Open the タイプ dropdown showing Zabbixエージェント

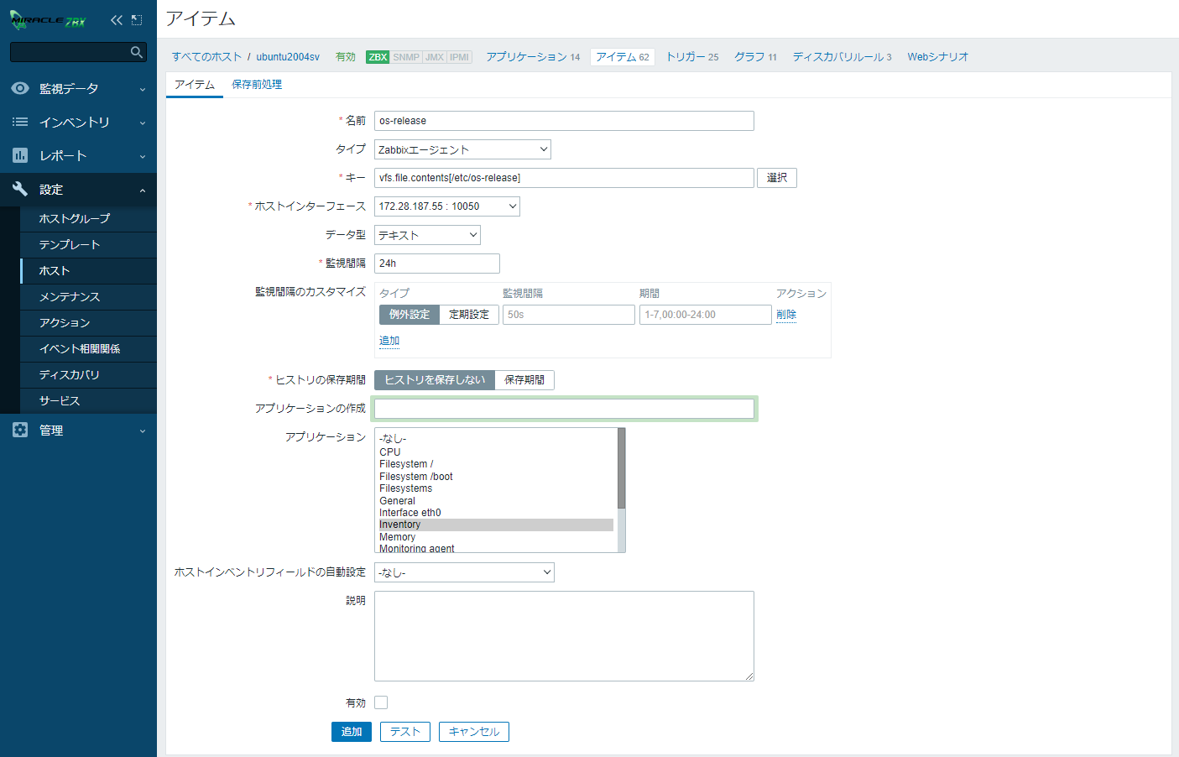462,149
